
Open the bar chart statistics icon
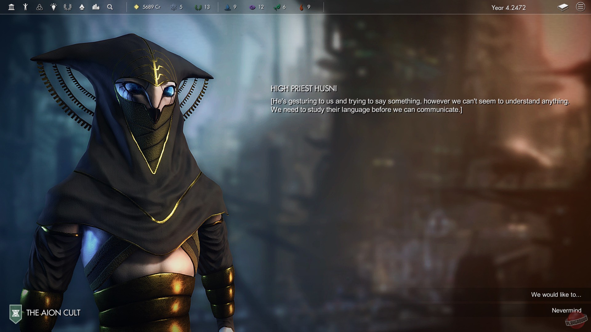coord(96,7)
